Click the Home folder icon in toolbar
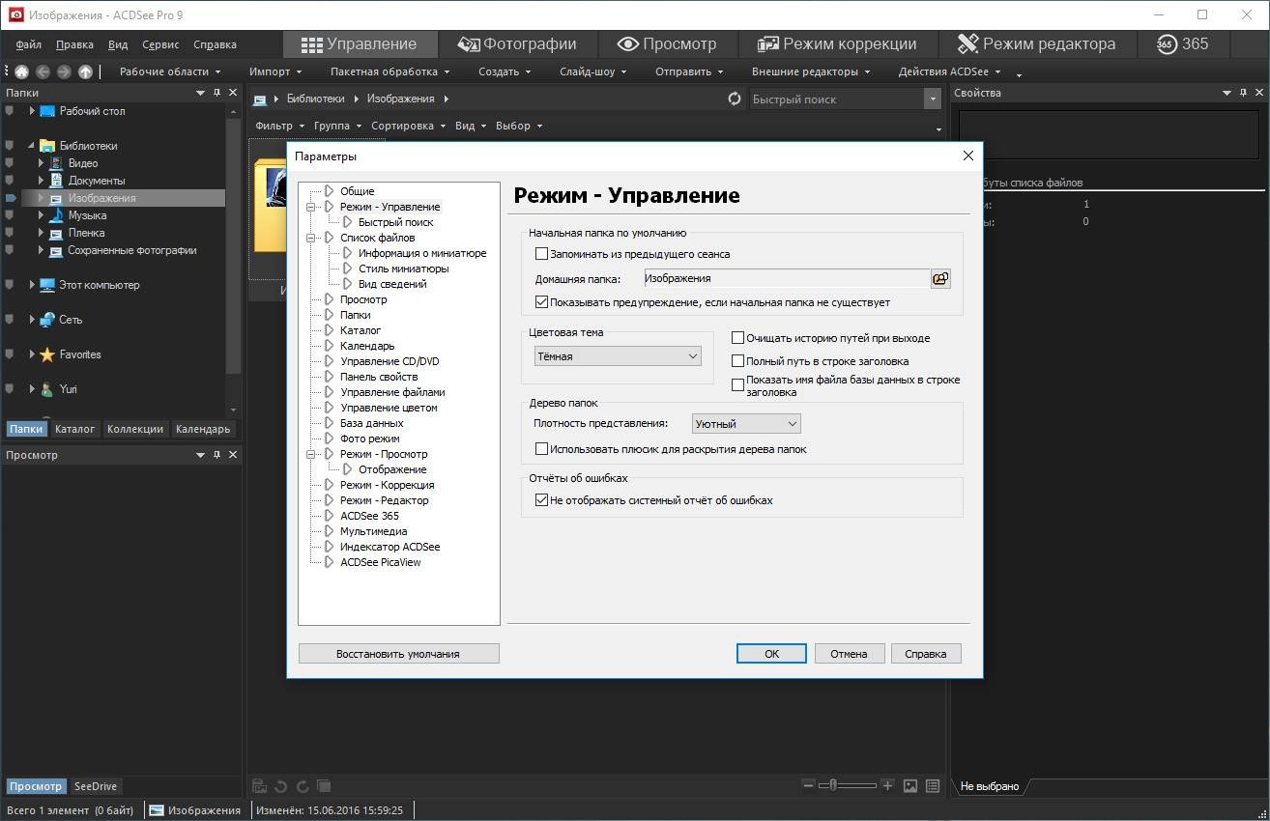This screenshot has width=1270, height=821. (21, 71)
